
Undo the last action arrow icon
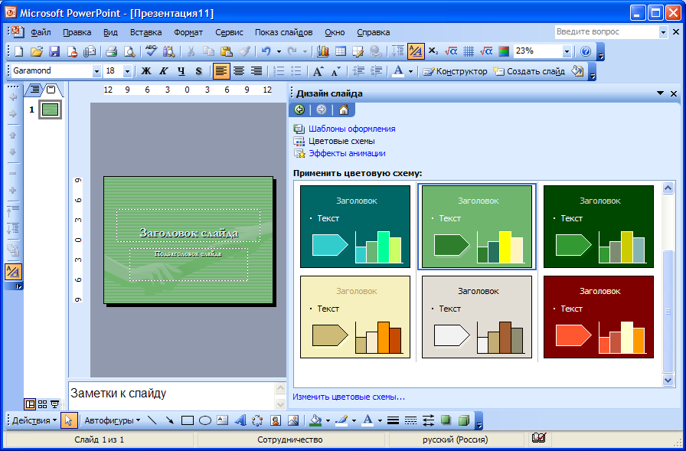(x=266, y=51)
